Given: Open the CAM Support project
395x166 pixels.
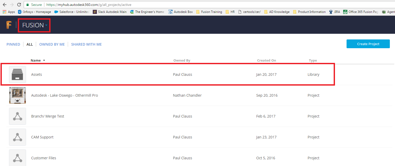Looking at the screenshot, I should [x=42, y=137].
